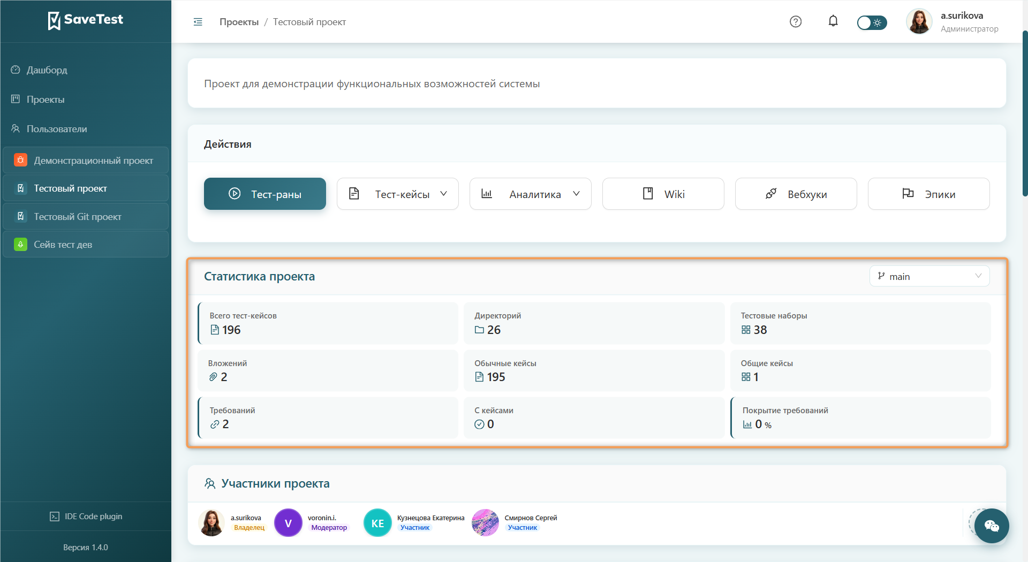Open IDE Code plugin link
The width and height of the screenshot is (1028, 562).
pyautogui.click(x=86, y=517)
